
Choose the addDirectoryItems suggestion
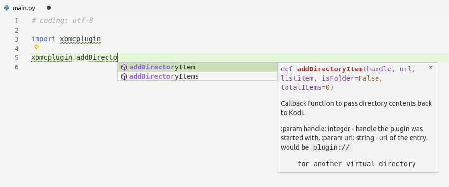(x=198, y=76)
